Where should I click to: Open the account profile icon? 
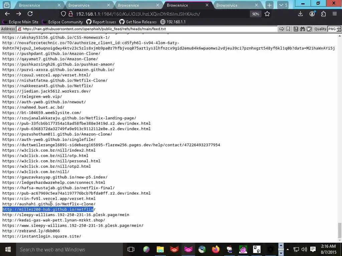pos(312,14)
